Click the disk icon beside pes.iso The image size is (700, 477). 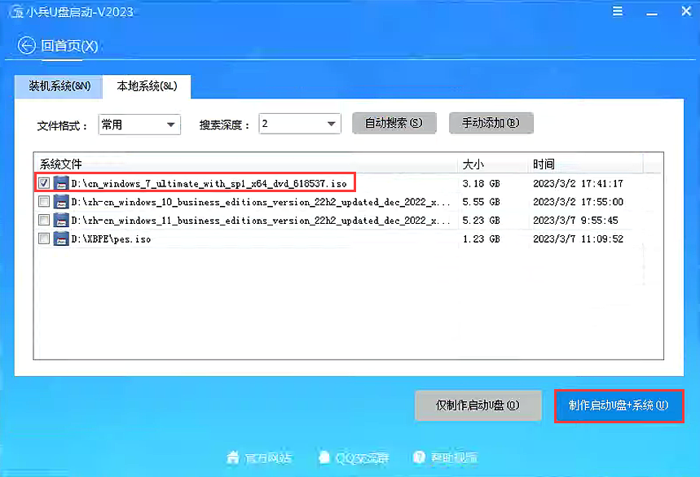61,239
